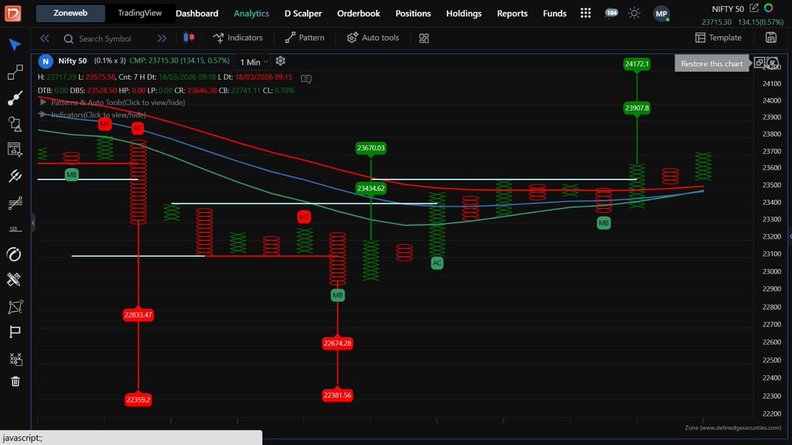Image resolution: width=792 pixels, height=445 pixels.
Task: Select the parallel channel lines tool
Action: pyautogui.click(x=15, y=203)
